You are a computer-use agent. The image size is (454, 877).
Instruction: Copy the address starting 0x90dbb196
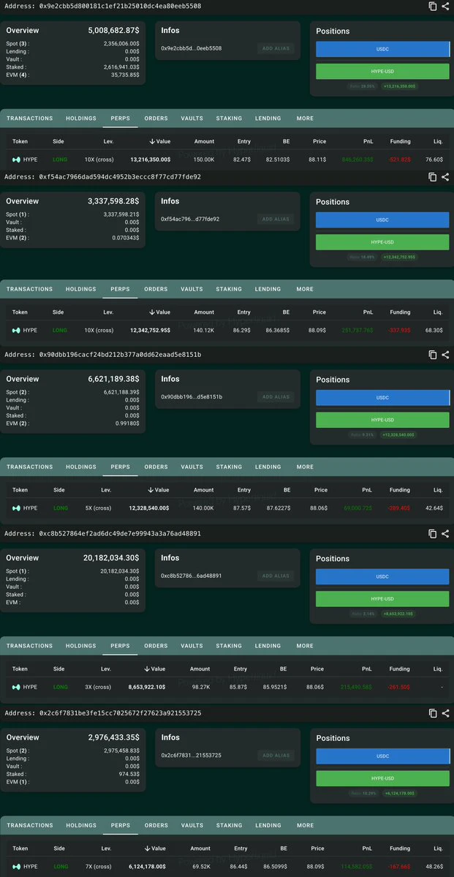coord(432,355)
